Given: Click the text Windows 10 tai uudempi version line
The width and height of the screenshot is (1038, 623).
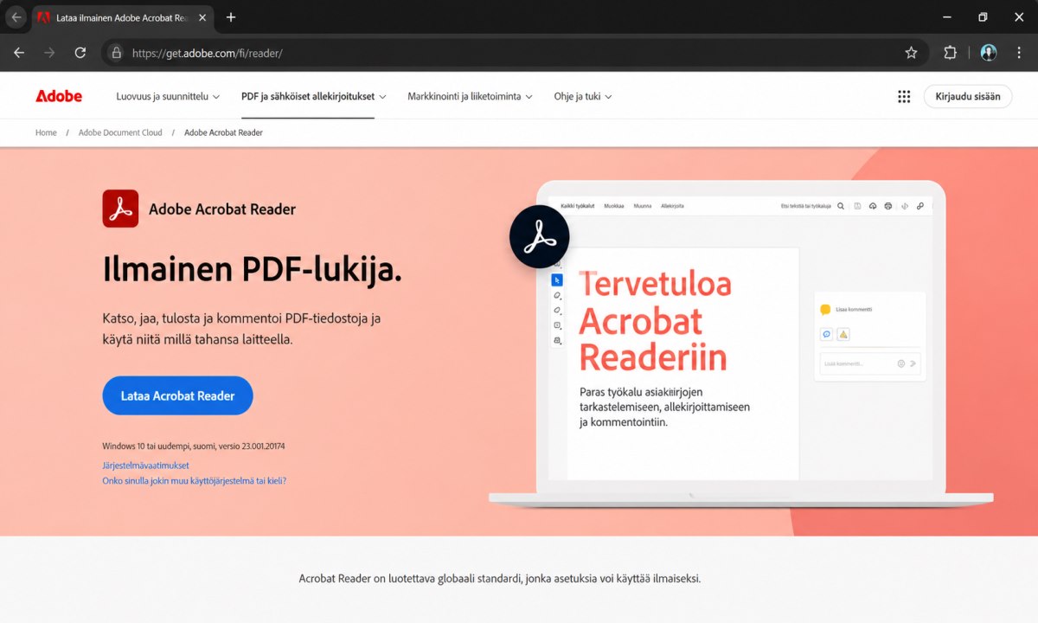Looking at the screenshot, I should click(194, 446).
